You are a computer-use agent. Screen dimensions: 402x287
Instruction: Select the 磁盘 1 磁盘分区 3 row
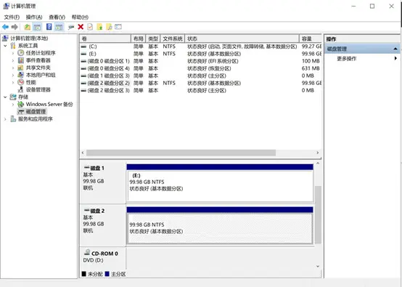tap(201, 76)
